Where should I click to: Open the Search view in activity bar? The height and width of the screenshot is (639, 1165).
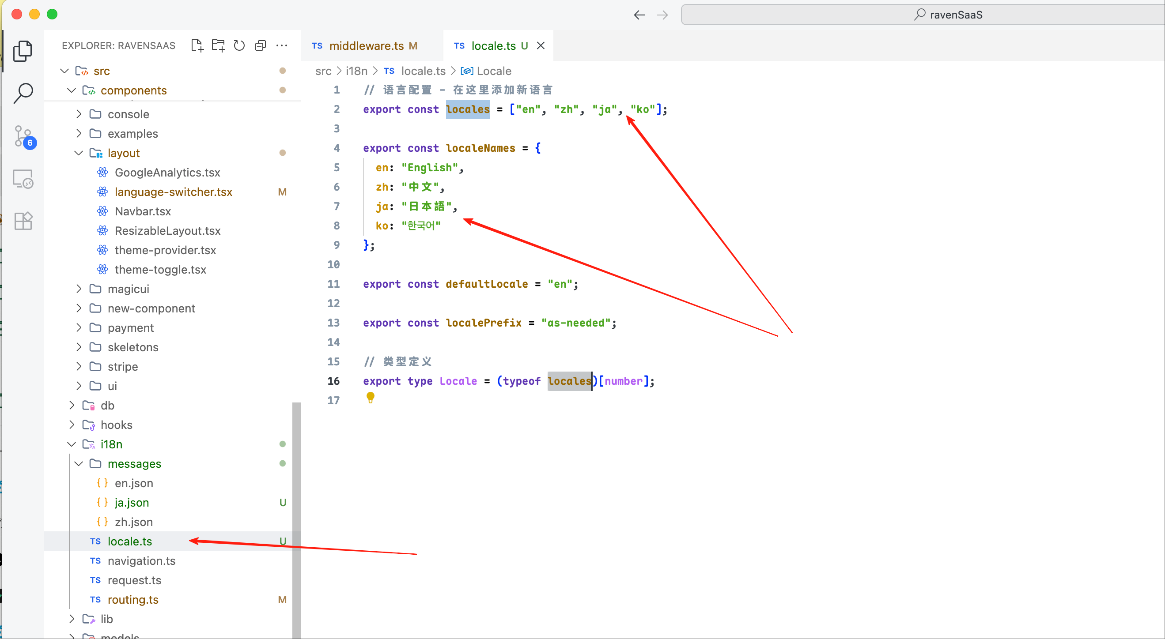(23, 93)
